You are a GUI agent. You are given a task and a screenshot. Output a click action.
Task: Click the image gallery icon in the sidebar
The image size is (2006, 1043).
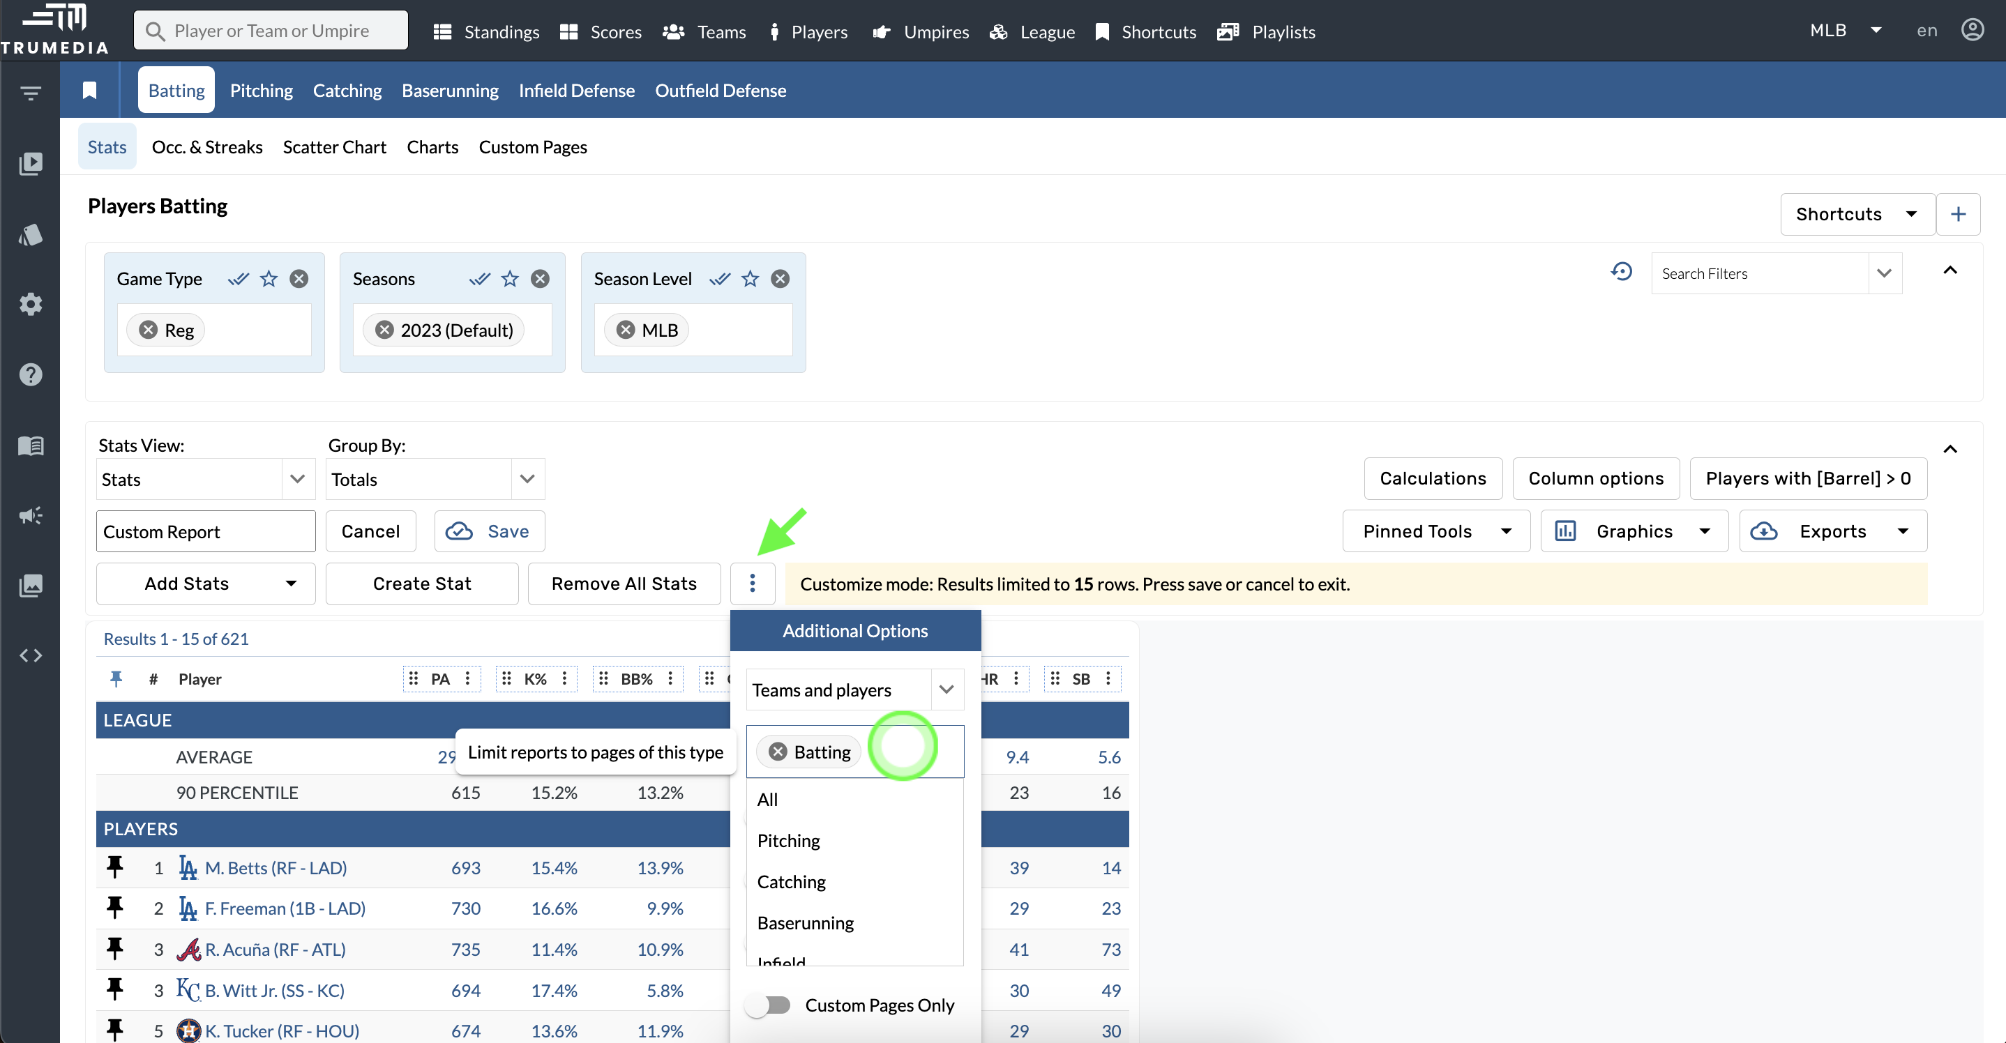click(31, 586)
